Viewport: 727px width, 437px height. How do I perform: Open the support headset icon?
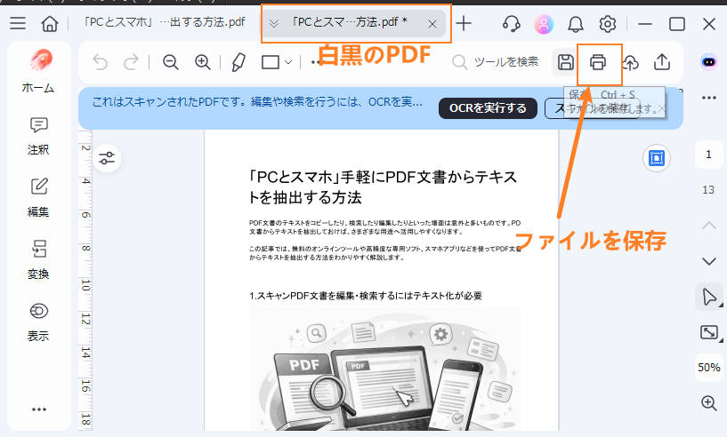512,24
